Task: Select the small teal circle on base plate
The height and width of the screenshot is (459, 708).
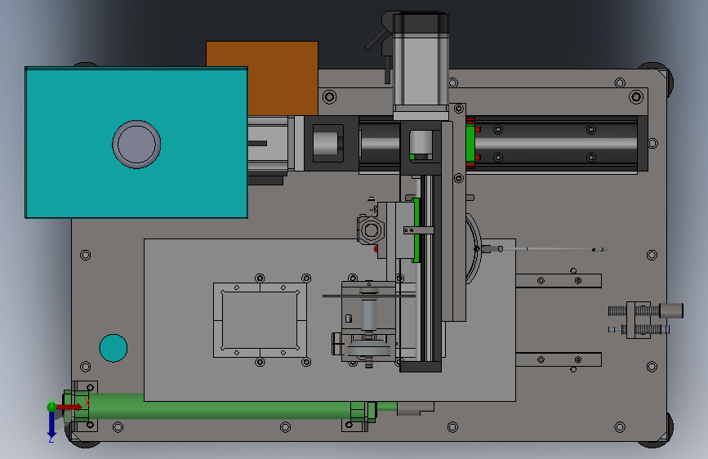Action: click(x=114, y=348)
